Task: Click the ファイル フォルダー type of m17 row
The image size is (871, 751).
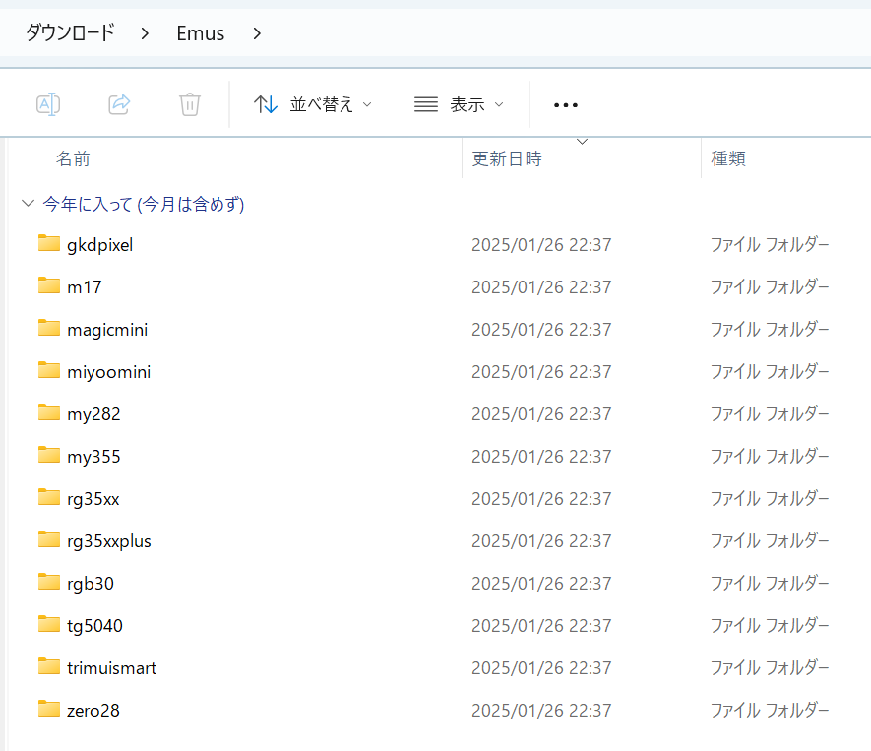Action: [770, 287]
